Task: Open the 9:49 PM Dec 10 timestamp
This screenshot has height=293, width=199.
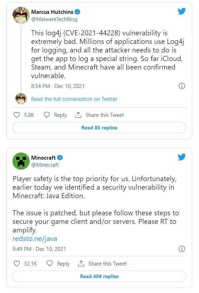Action: (39, 249)
